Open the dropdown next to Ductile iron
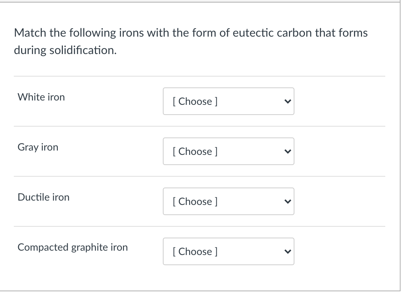The image size is (402, 296). click(228, 201)
